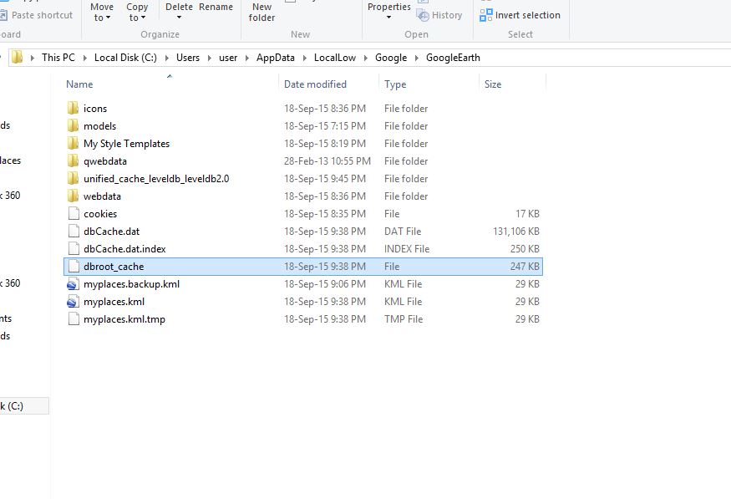Select the cookies file icon
The height and width of the screenshot is (499, 731).
(74, 214)
